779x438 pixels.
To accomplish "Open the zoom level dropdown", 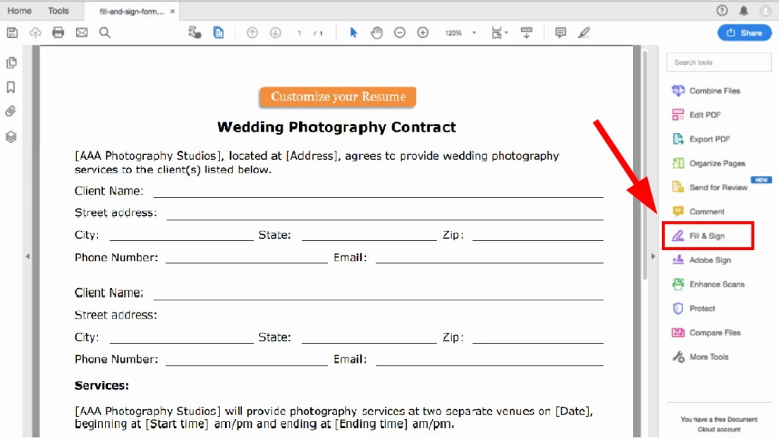I will pos(475,33).
